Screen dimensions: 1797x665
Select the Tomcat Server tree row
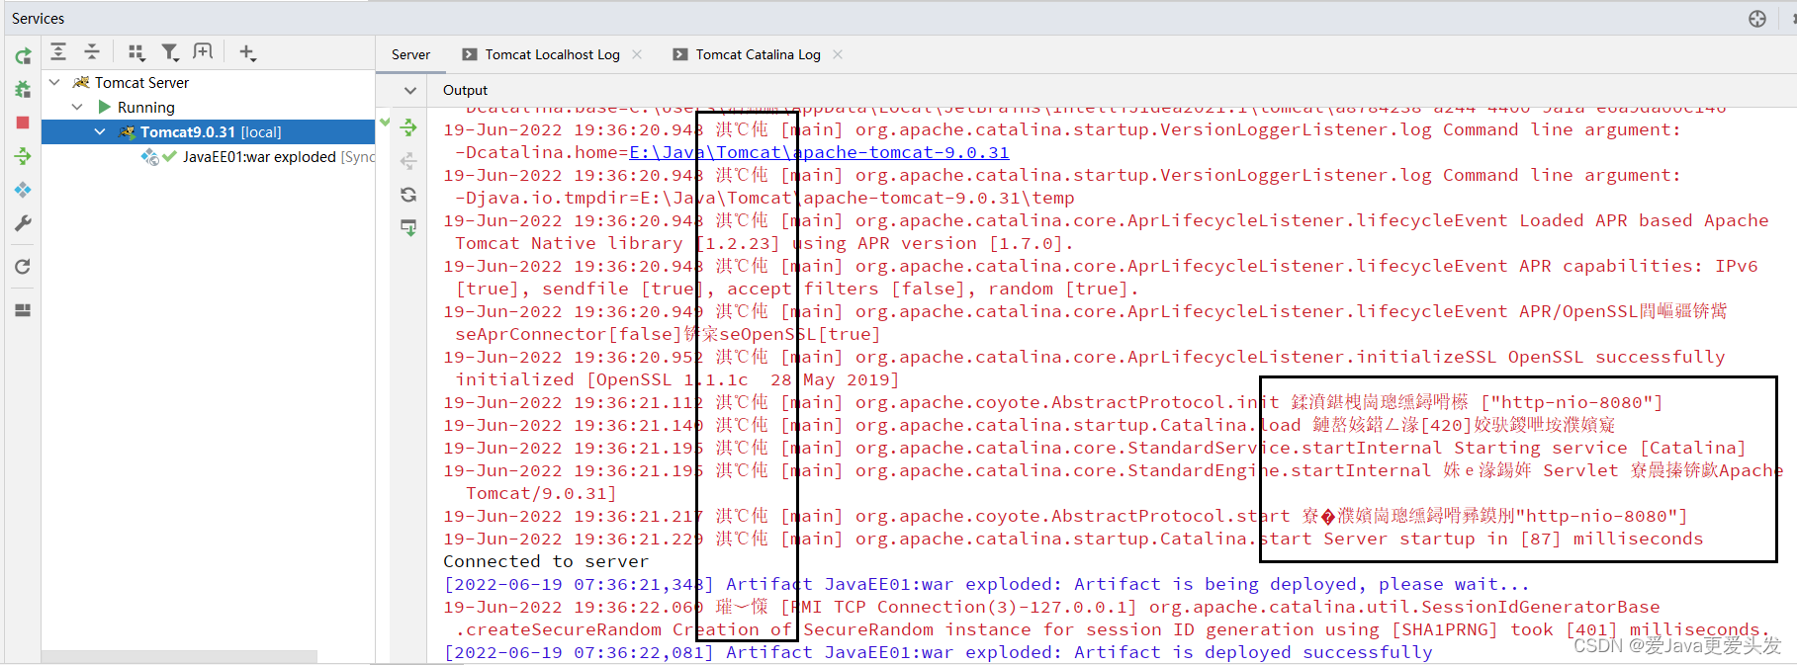[208, 82]
